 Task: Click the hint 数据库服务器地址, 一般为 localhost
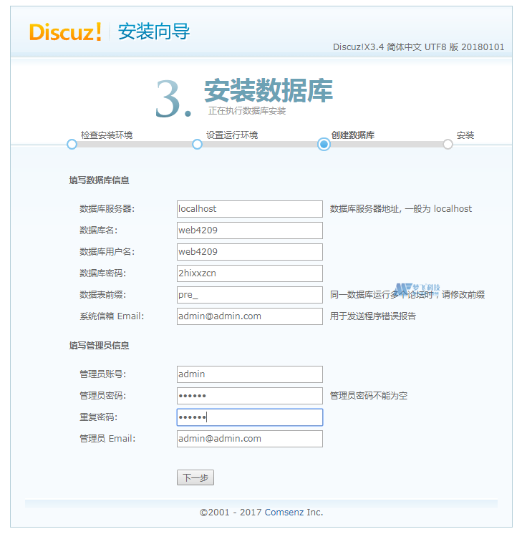tap(401, 209)
